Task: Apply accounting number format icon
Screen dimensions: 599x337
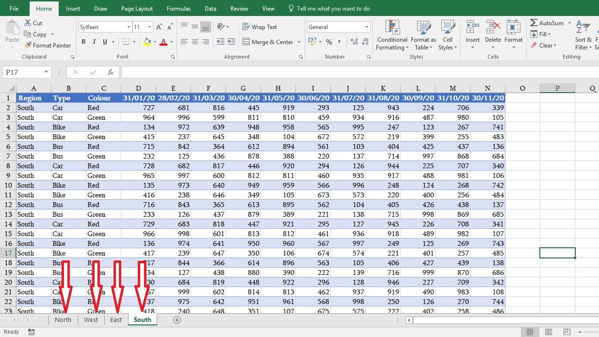Action: 312,42
